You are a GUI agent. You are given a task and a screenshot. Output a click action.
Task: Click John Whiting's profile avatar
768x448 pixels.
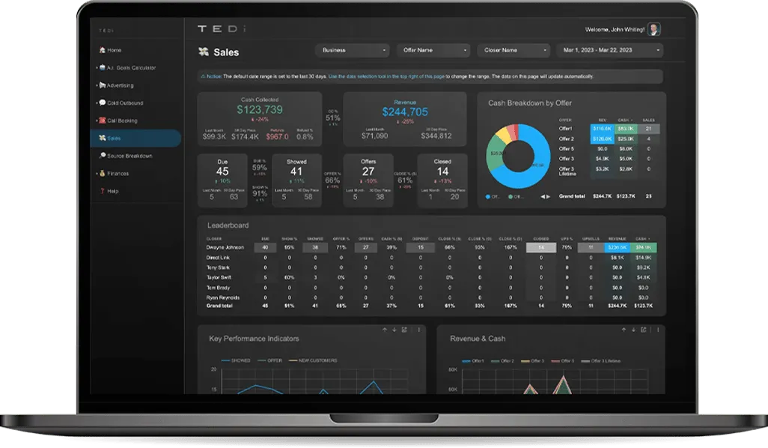tap(653, 29)
